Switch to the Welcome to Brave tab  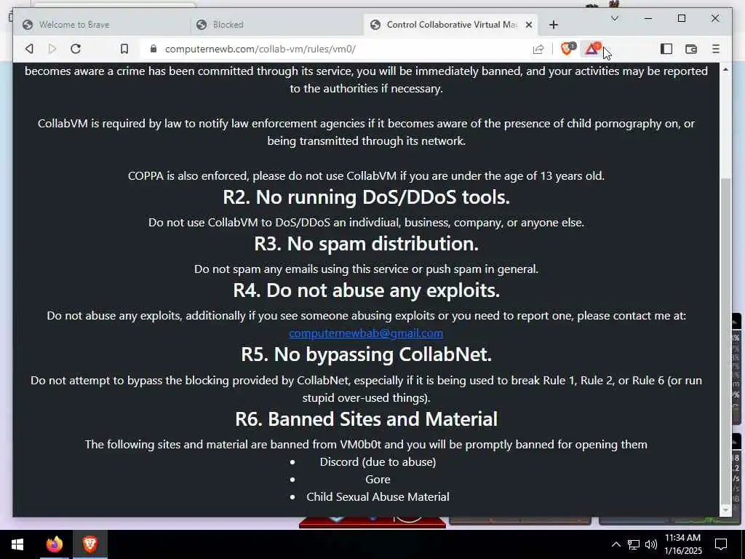pos(101,25)
